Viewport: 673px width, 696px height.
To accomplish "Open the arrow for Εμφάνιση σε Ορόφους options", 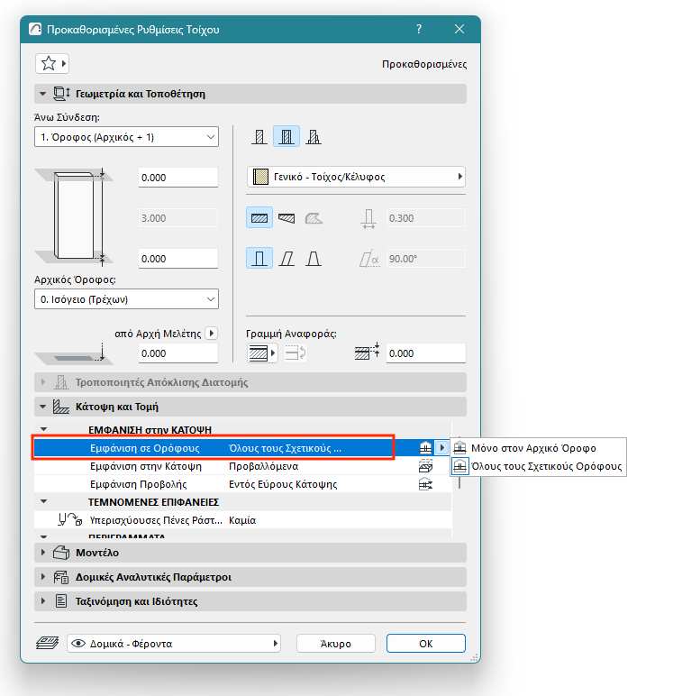I will 441,448.
